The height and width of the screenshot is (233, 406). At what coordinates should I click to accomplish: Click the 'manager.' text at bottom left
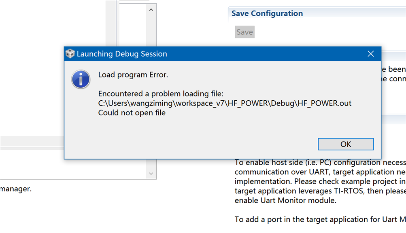[16, 189]
